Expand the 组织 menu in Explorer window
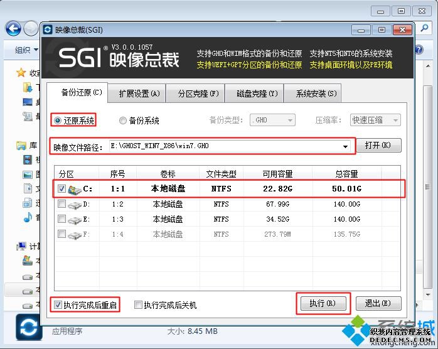This screenshot has width=438, height=349. pyautogui.click(x=26, y=50)
